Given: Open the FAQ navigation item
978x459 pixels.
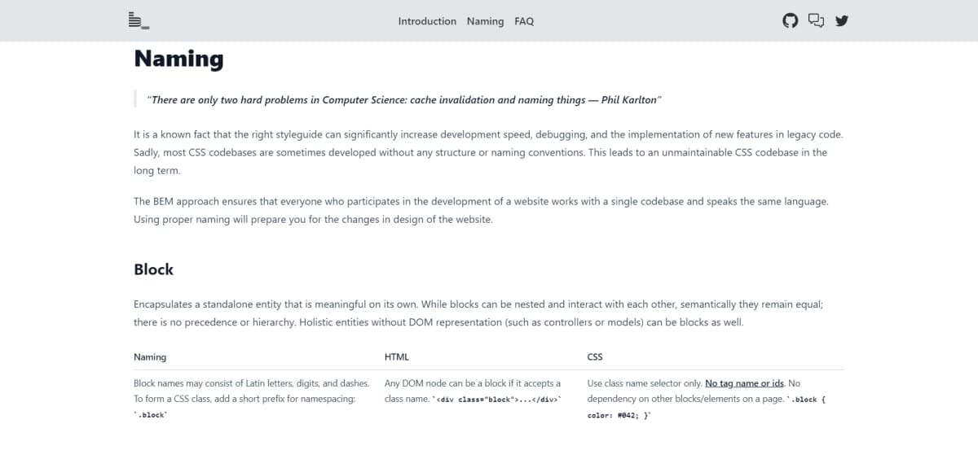Looking at the screenshot, I should pyautogui.click(x=524, y=21).
